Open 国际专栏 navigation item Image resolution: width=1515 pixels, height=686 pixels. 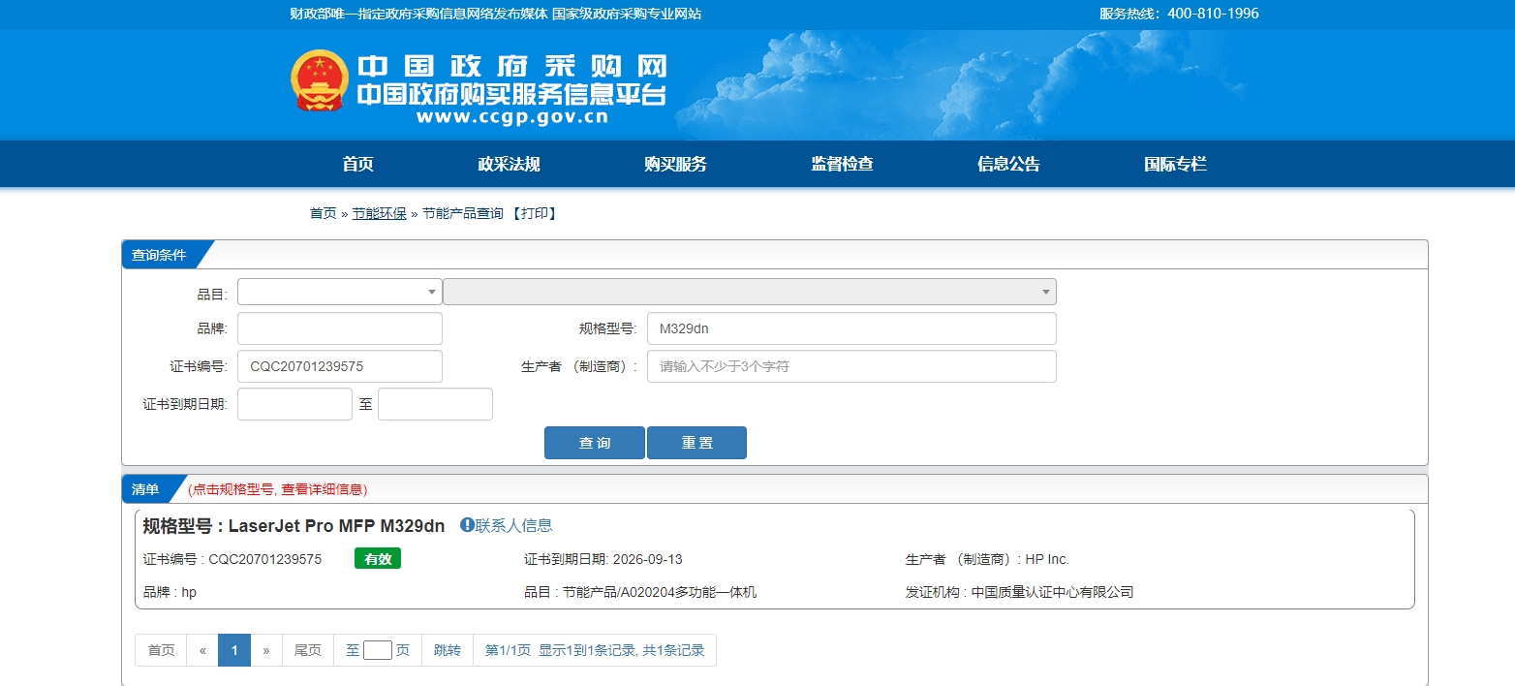(x=1175, y=164)
